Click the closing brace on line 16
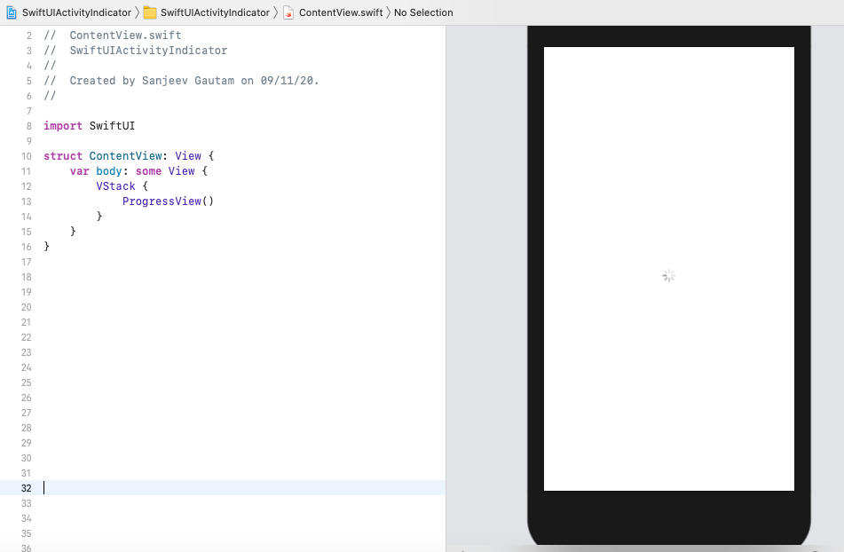The image size is (844, 552). (47, 247)
